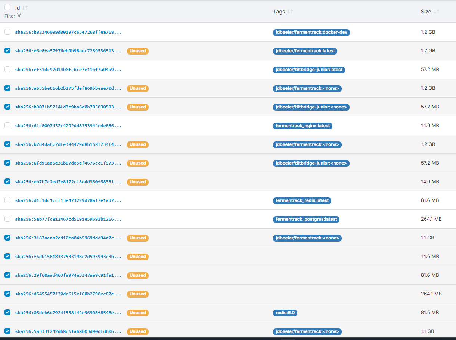Open image sha256:b907fb52f4fd3e9ba6e0b785030593

68,107
